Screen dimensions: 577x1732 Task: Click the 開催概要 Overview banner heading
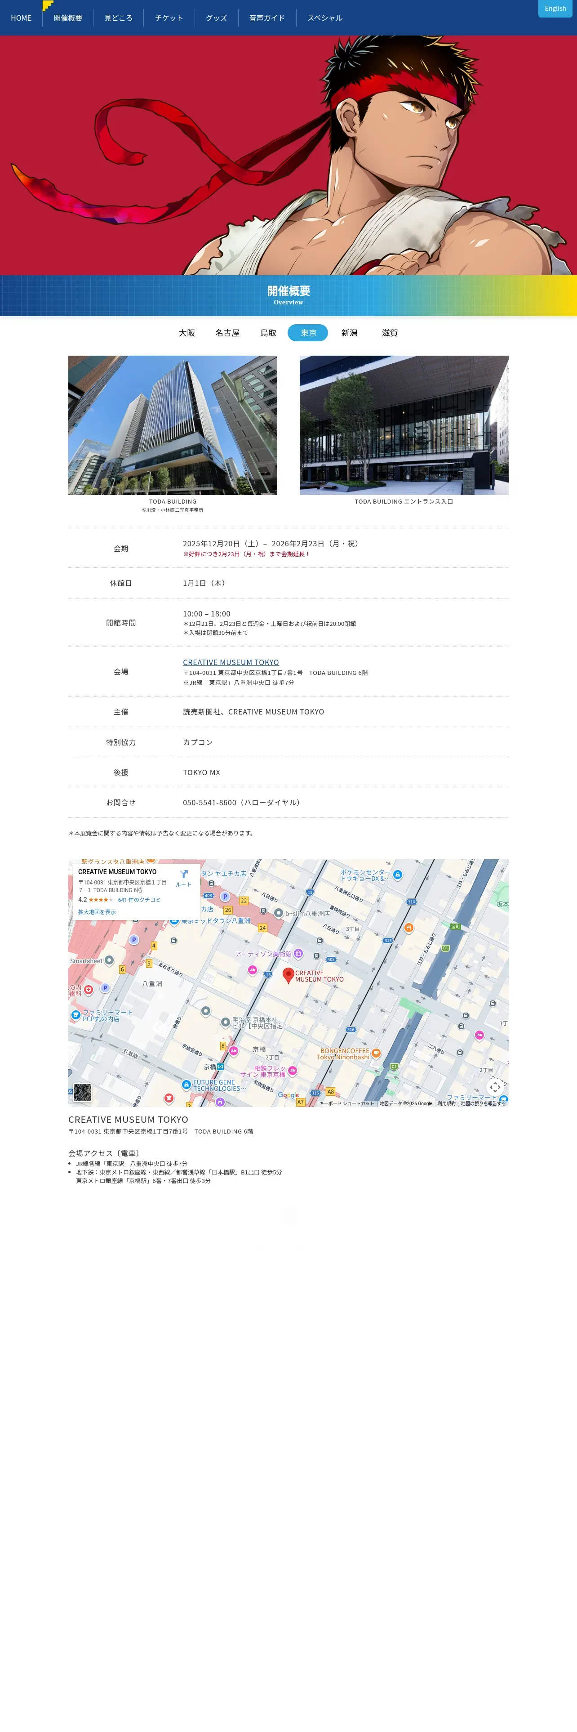pyautogui.click(x=289, y=295)
